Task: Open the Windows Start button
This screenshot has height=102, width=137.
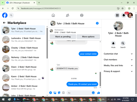Action: point(3,99)
